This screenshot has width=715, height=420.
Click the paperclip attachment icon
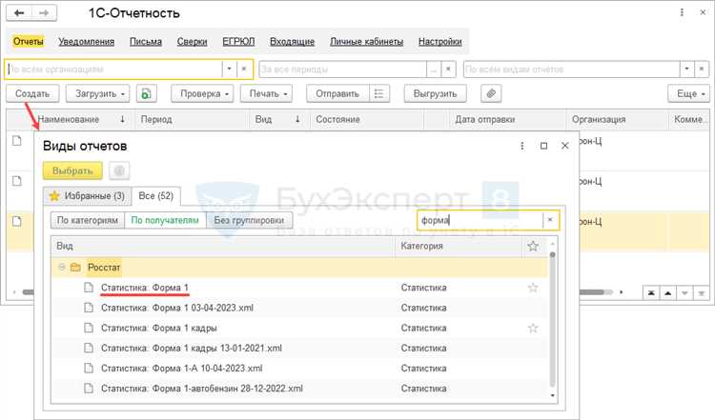(x=491, y=93)
